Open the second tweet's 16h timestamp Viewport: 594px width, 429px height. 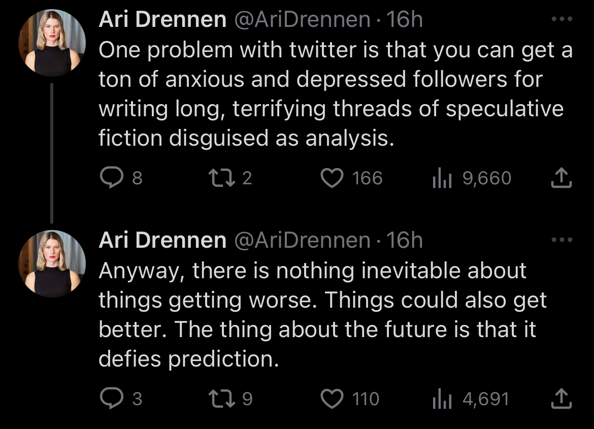(x=404, y=240)
